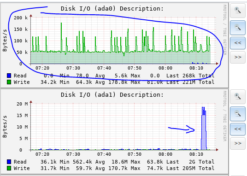Click the ada1 Write last value 74.7k
Viewport: 247px width, 176px height.
coord(155,168)
